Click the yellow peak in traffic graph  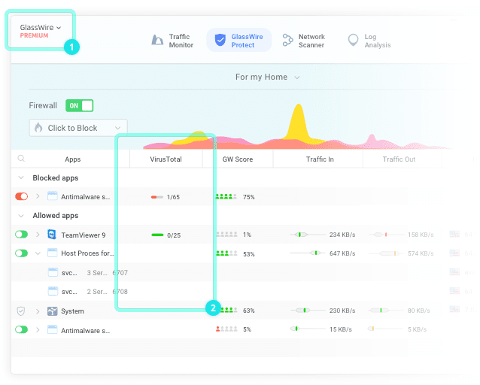pos(298,121)
